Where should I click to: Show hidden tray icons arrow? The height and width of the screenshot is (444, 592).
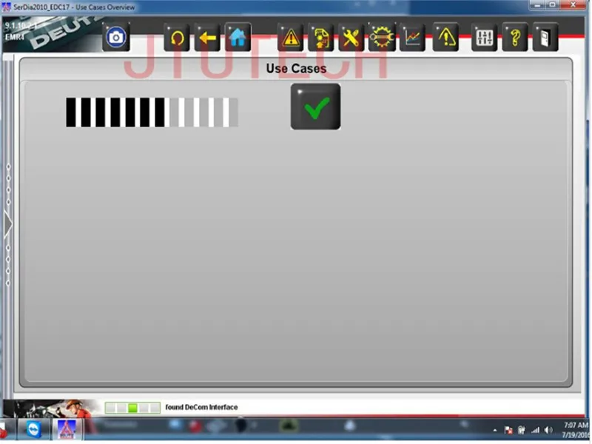(495, 431)
